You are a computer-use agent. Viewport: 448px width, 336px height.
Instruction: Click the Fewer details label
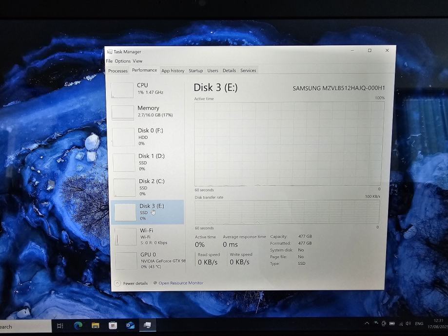point(136,283)
